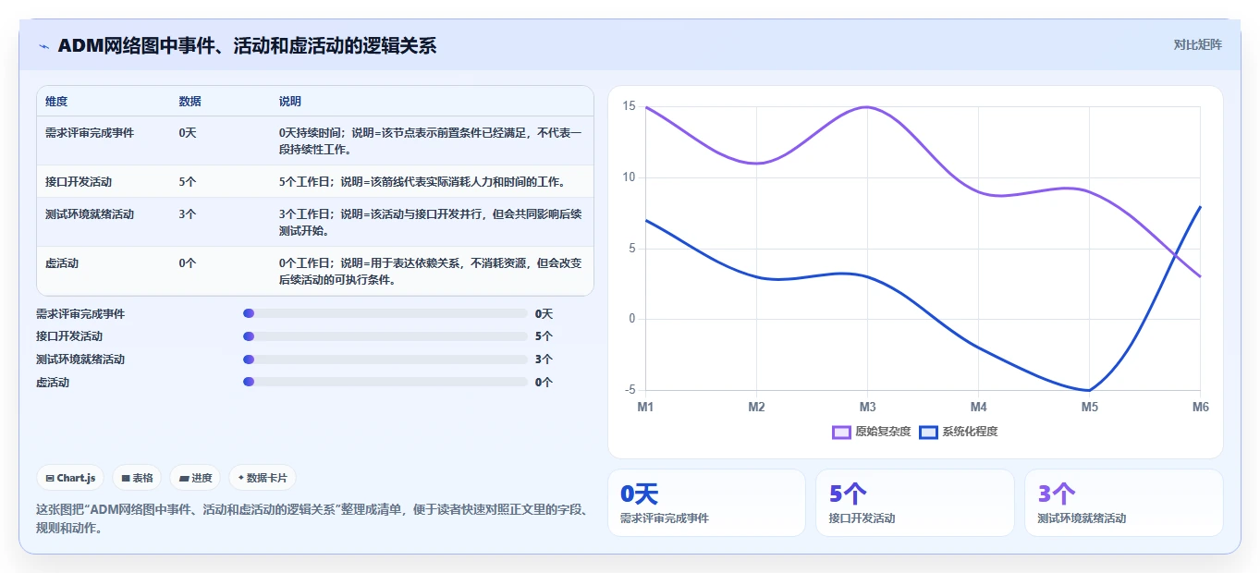Toggle the 系统化程度 legend swatch
This screenshot has width=1260, height=573.
click(x=928, y=432)
